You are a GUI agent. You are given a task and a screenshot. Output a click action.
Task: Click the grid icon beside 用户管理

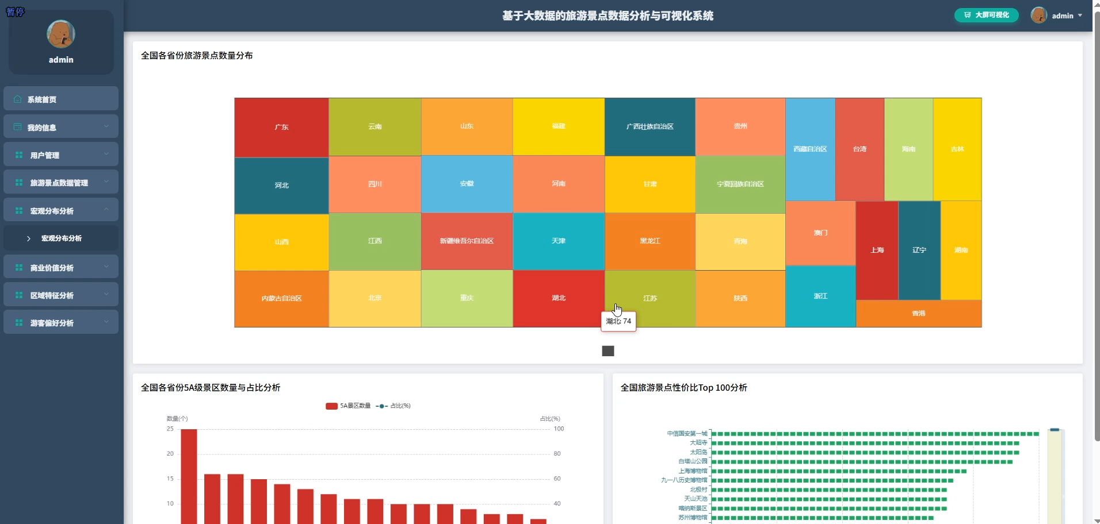(x=19, y=155)
